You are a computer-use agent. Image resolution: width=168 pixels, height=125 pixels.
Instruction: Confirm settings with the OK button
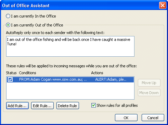coord(126,117)
